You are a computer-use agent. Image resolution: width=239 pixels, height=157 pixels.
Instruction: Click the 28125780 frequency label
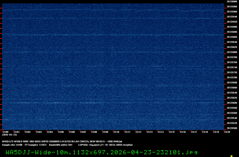tap(232, 57)
